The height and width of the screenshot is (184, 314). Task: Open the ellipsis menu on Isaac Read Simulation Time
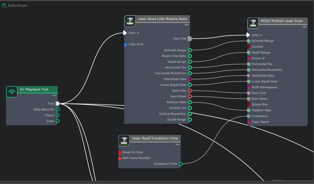coord(178,144)
